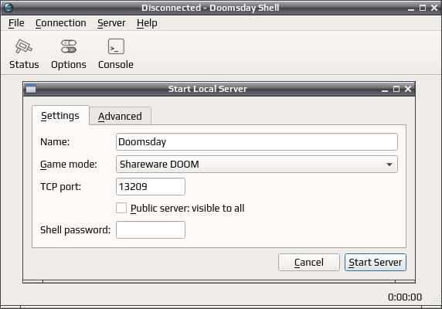This screenshot has height=309, width=442.
Task: Maximize the Start Local Server dialog
Action: 396,89
